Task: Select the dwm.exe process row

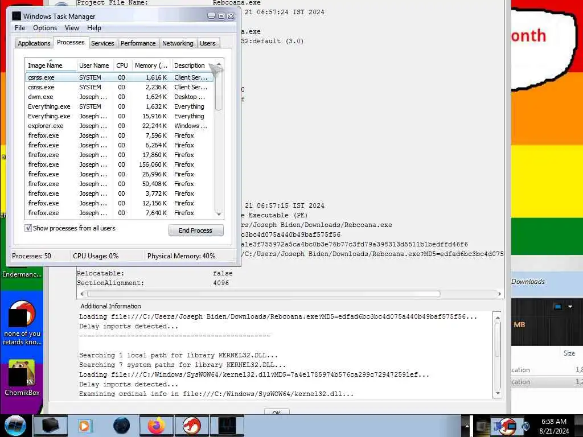Action: coord(119,97)
